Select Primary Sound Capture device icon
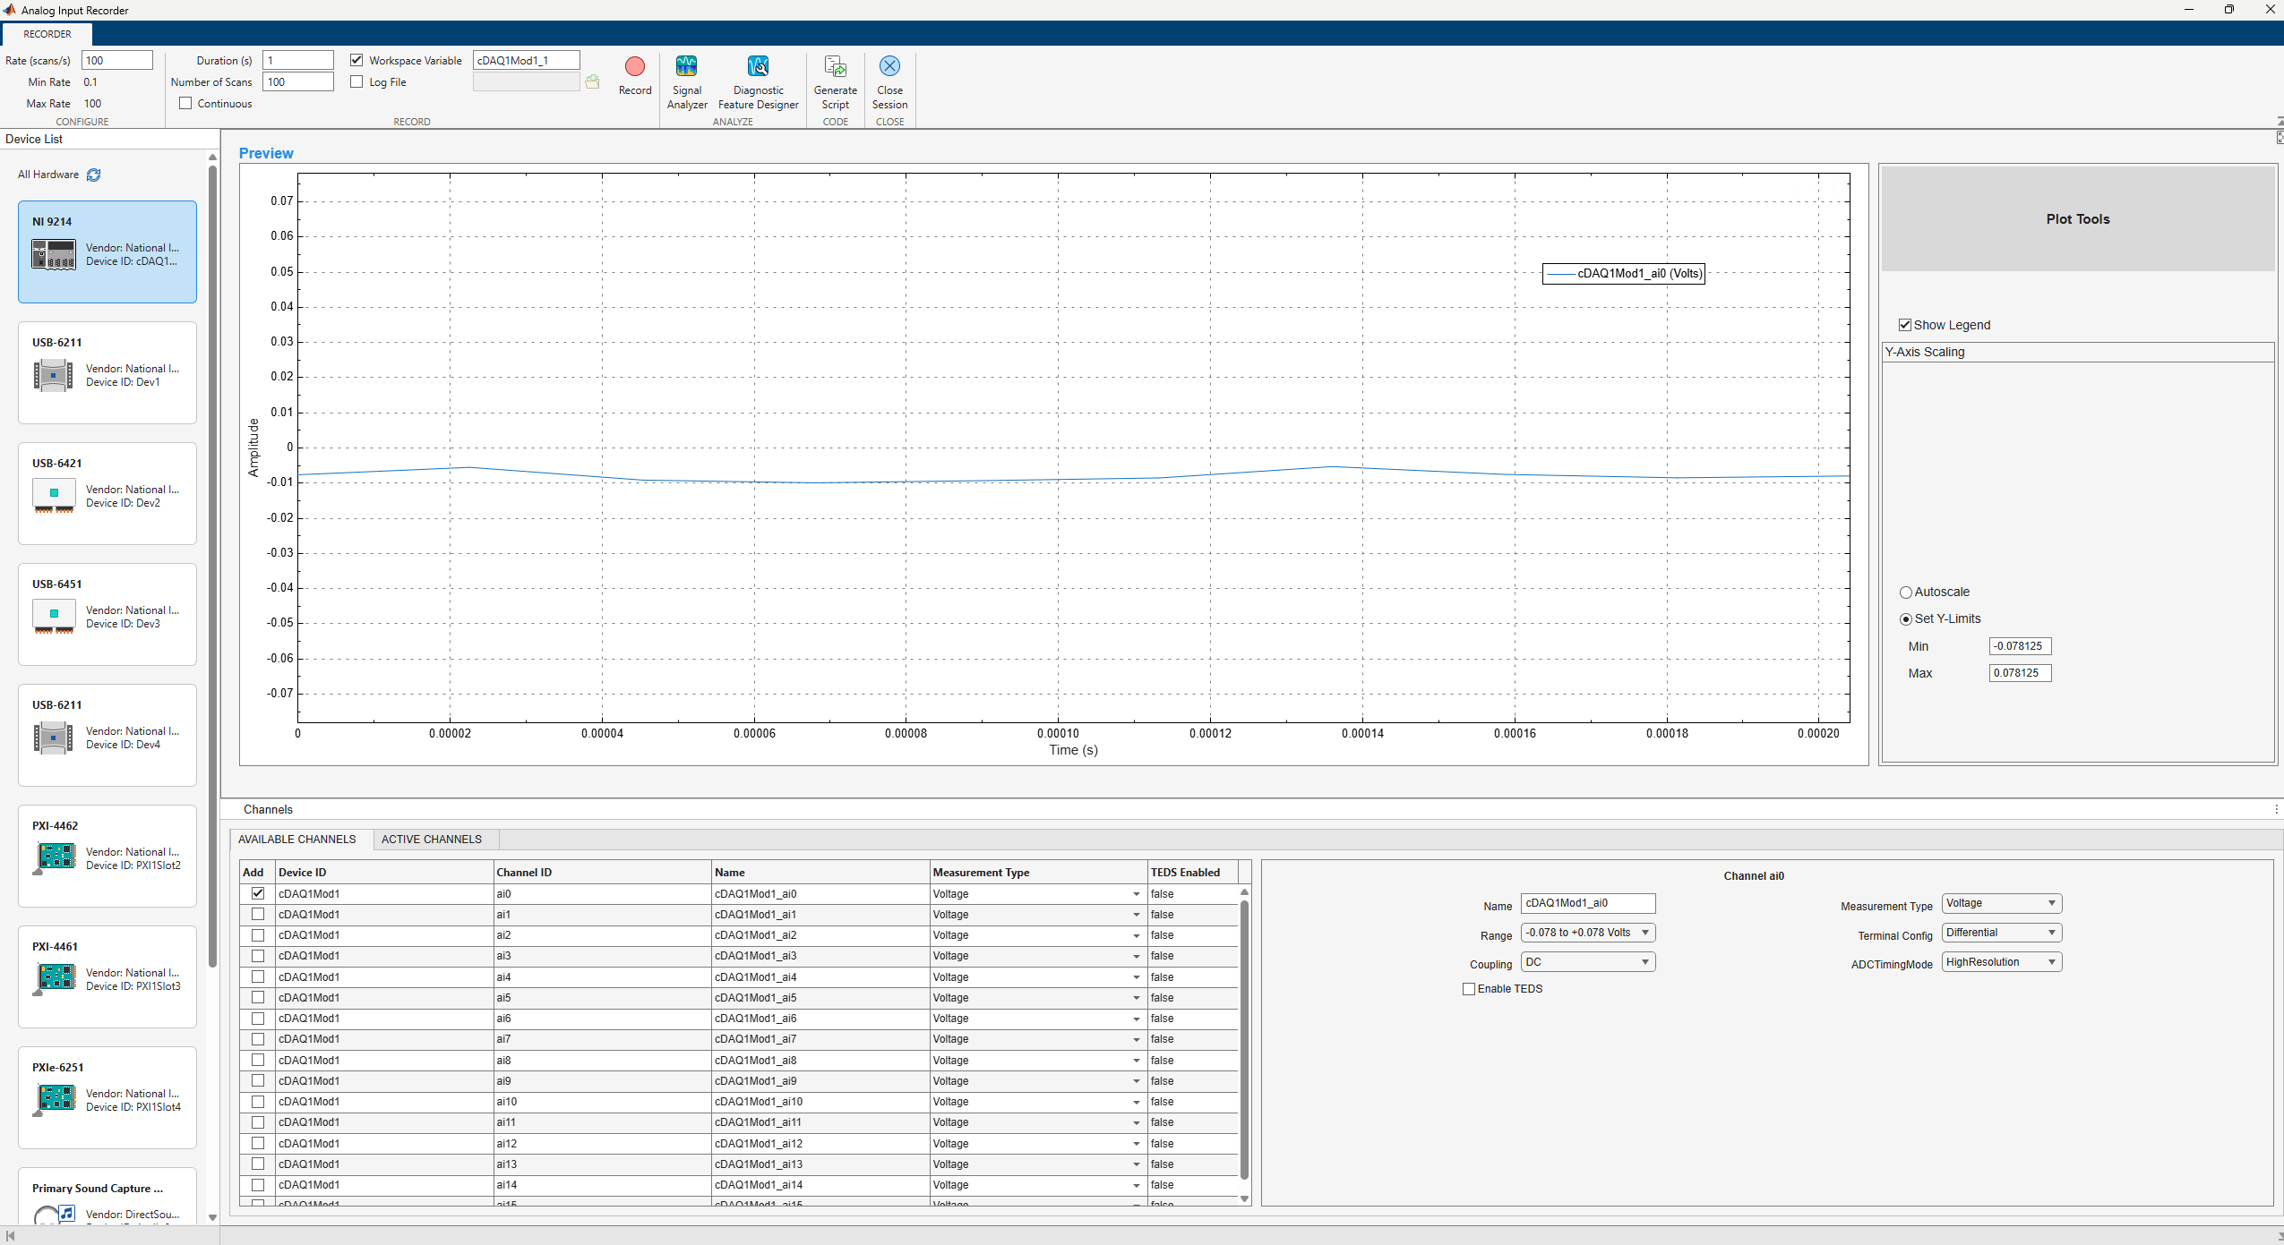Screen dimensions: 2284x1245 coord(54,1215)
